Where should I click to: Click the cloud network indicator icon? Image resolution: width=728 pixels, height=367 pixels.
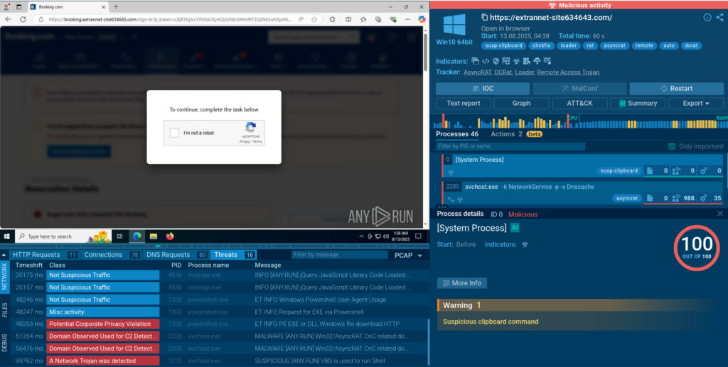(x=537, y=61)
